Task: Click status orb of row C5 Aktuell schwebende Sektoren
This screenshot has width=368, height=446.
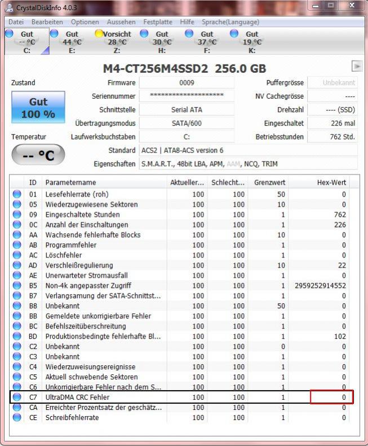Action: coord(17,377)
